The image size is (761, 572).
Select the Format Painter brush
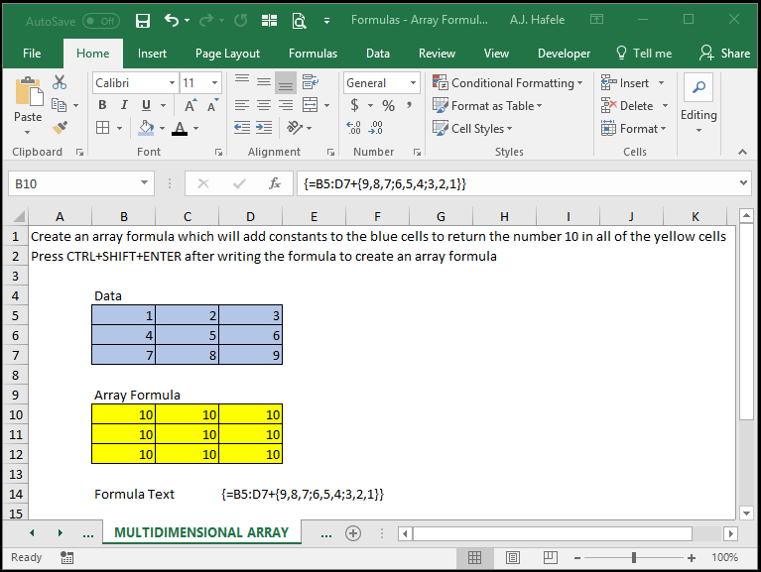coord(60,128)
